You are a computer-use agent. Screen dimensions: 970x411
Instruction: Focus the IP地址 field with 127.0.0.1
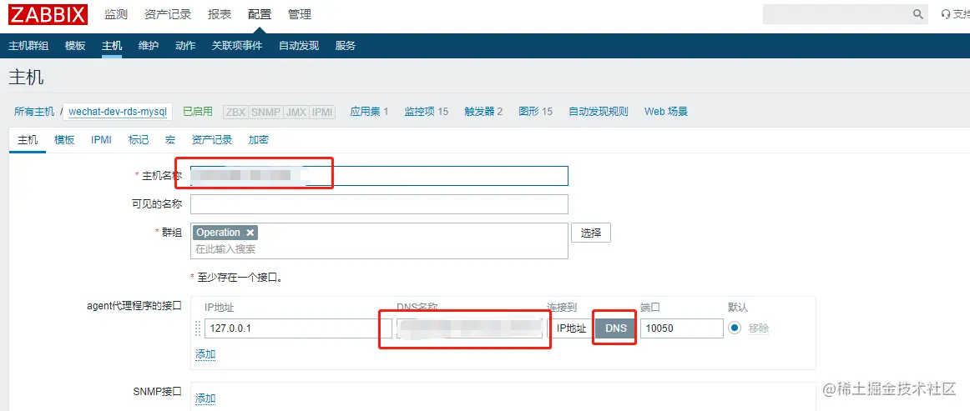click(299, 328)
